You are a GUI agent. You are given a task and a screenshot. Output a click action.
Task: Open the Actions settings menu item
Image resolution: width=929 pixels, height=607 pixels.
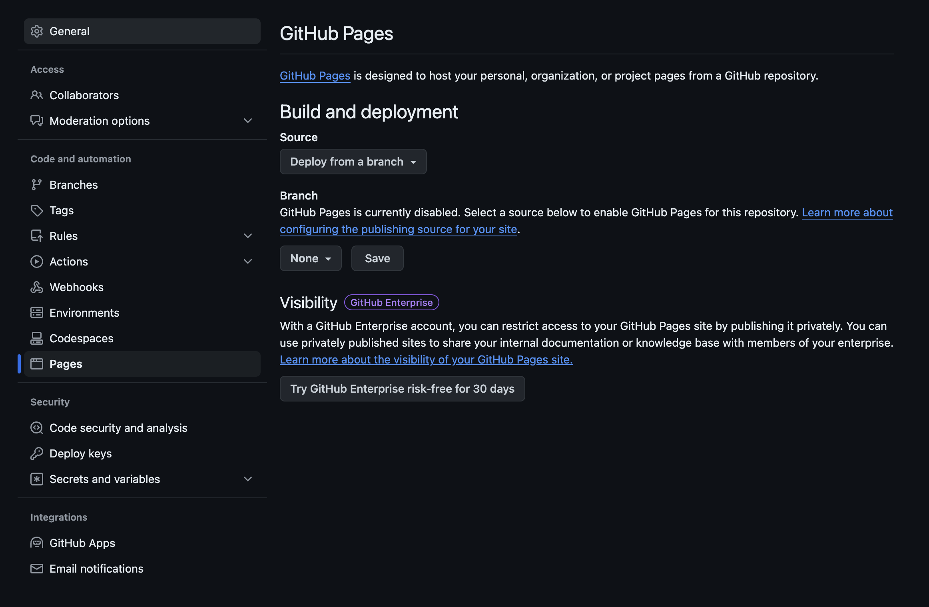(69, 262)
